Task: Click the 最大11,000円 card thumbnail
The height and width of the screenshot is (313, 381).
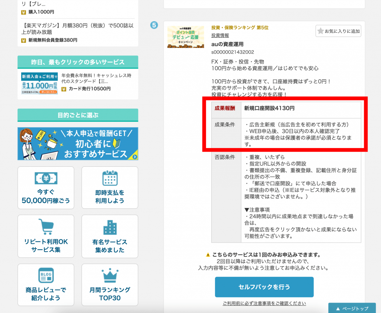Action: coord(39,83)
